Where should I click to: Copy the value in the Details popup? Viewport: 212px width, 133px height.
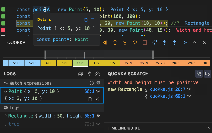[x=86, y=20]
